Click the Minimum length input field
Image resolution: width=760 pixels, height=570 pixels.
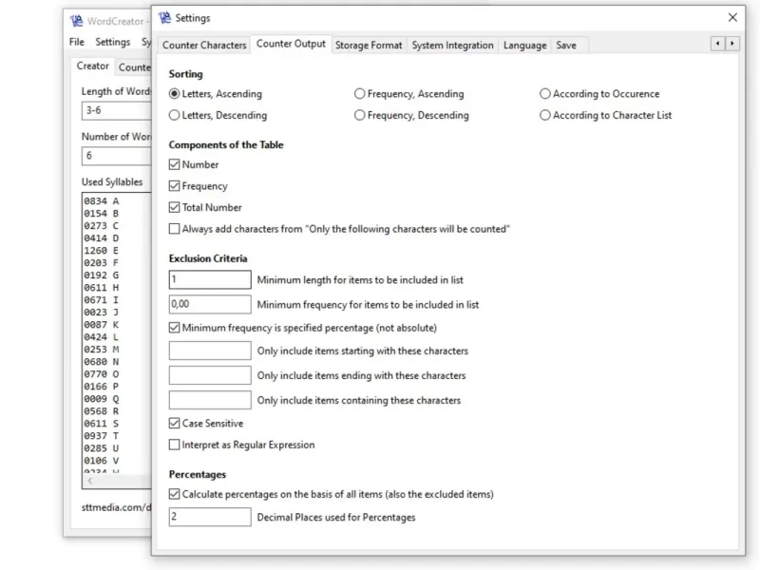click(210, 279)
